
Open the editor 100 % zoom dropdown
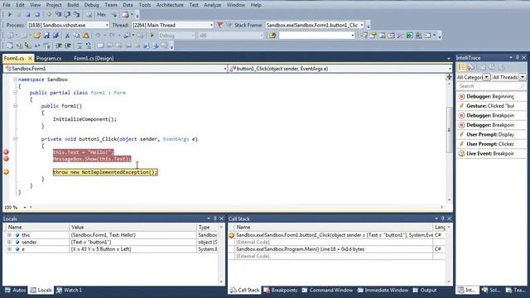point(25,207)
